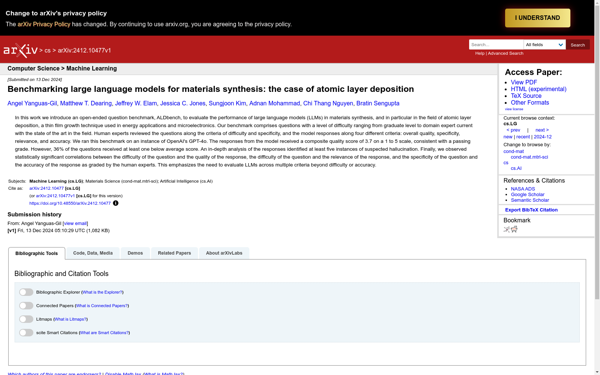Open the About arXivLabs tab
Image resolution: width=600 pixels, height=375 pixels.
(x=224, y=253)
